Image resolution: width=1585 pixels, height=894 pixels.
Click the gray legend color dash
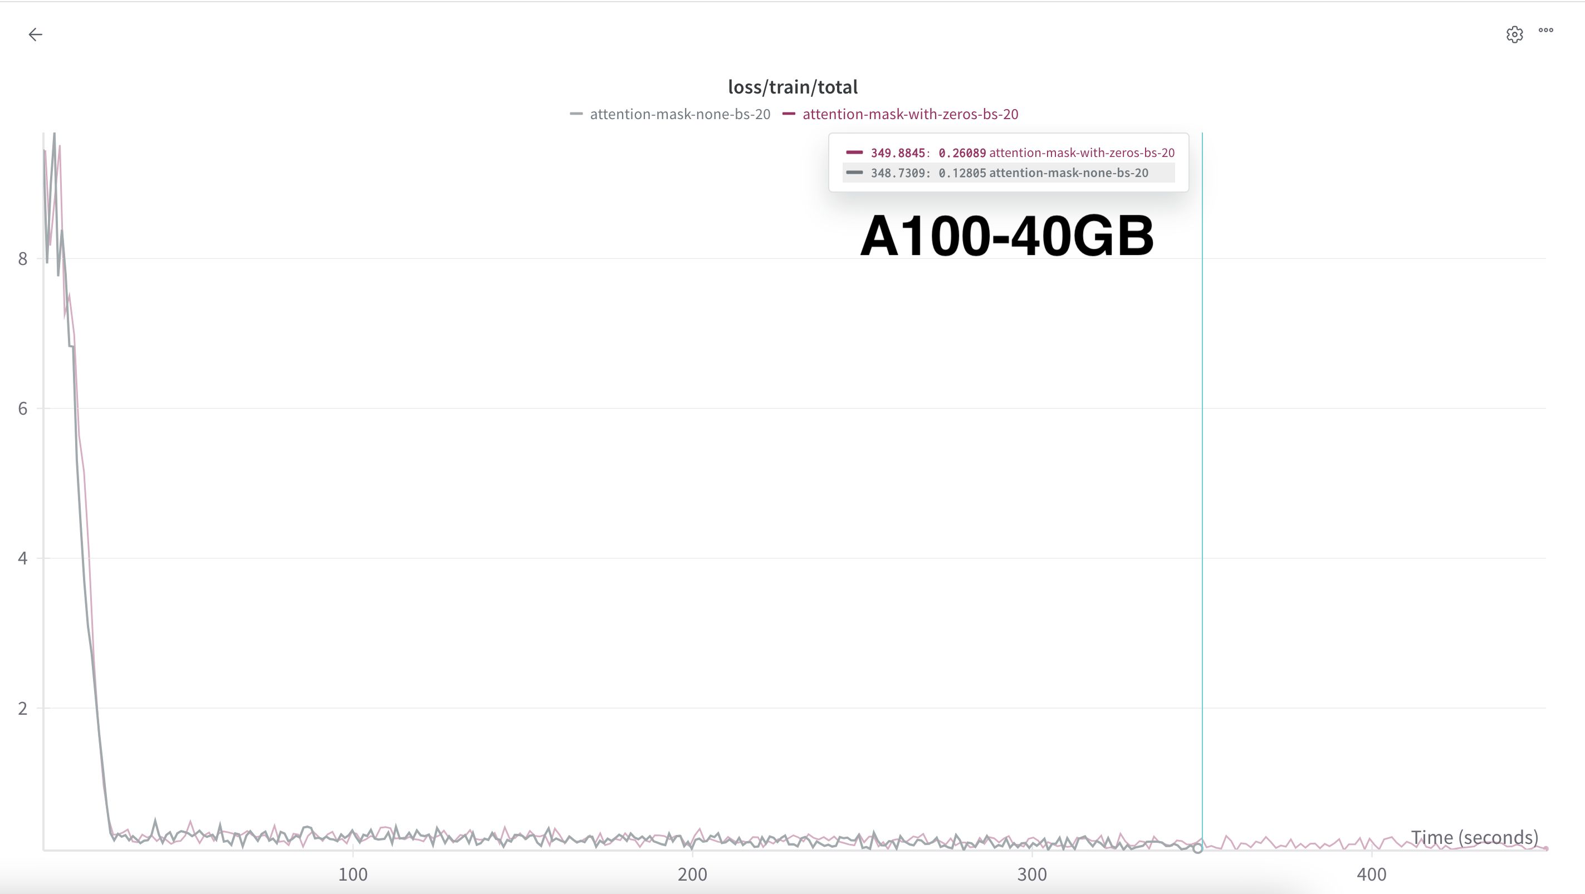coord(576,114)
